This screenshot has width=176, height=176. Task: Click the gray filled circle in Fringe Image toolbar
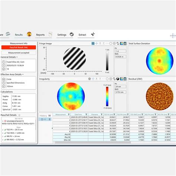(114, 43)
